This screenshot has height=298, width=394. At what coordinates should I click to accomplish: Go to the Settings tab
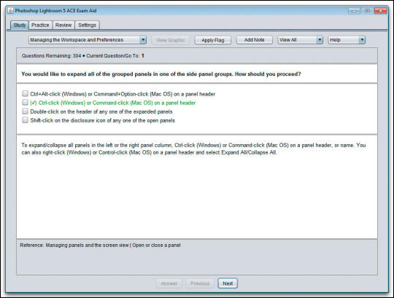pyautogui.click(x=88, y=25)
